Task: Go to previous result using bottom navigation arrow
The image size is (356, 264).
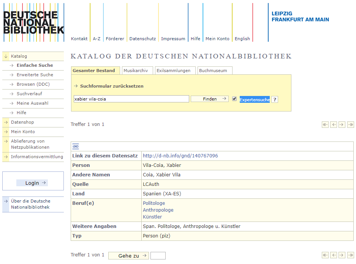Action: 334,255
